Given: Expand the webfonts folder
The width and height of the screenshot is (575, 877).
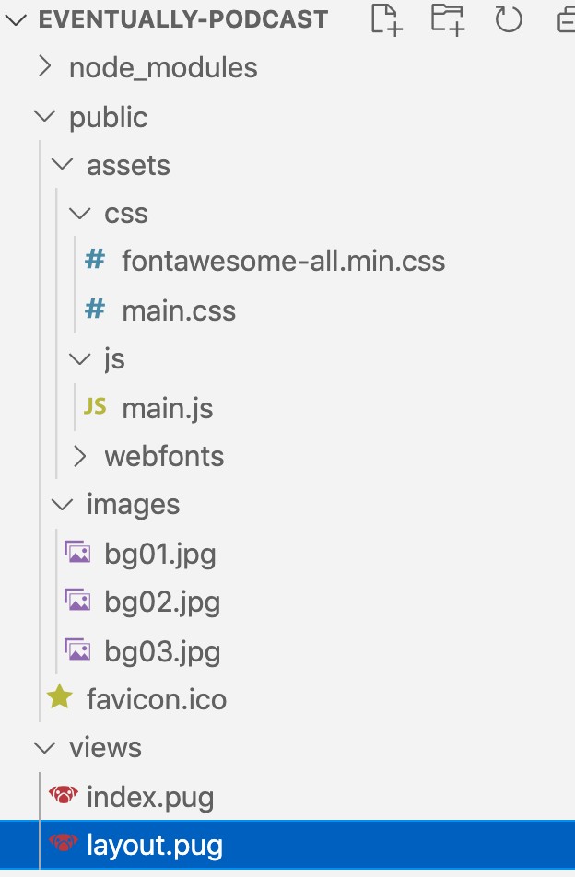Looking at the screenshot, I should 80,455.
